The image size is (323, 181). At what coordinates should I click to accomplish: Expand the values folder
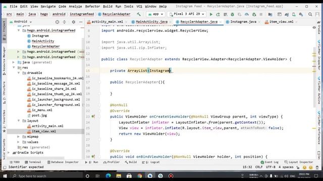tap(19, 142)
